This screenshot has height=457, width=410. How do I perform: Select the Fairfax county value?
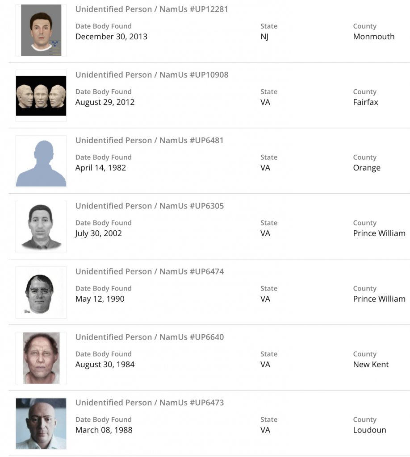(365, 102)
